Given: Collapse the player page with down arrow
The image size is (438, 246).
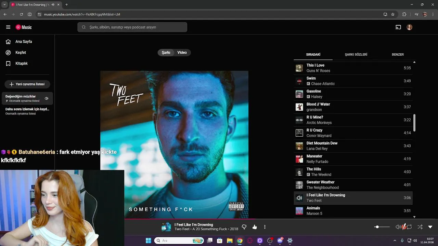Looking at the screenshot, I should pyautogui.click(x=430, y=227).
